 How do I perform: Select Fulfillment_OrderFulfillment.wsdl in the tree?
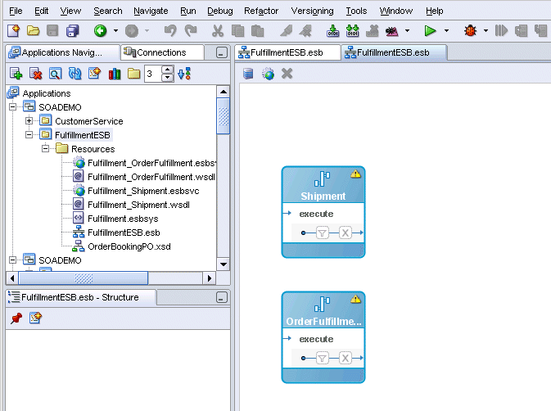151,177
